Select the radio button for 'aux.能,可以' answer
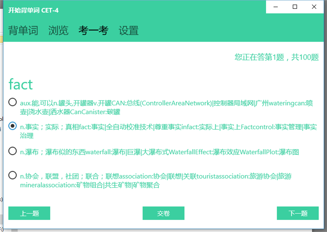Viewport: 327px width, 232px height. tap(13, 102)
